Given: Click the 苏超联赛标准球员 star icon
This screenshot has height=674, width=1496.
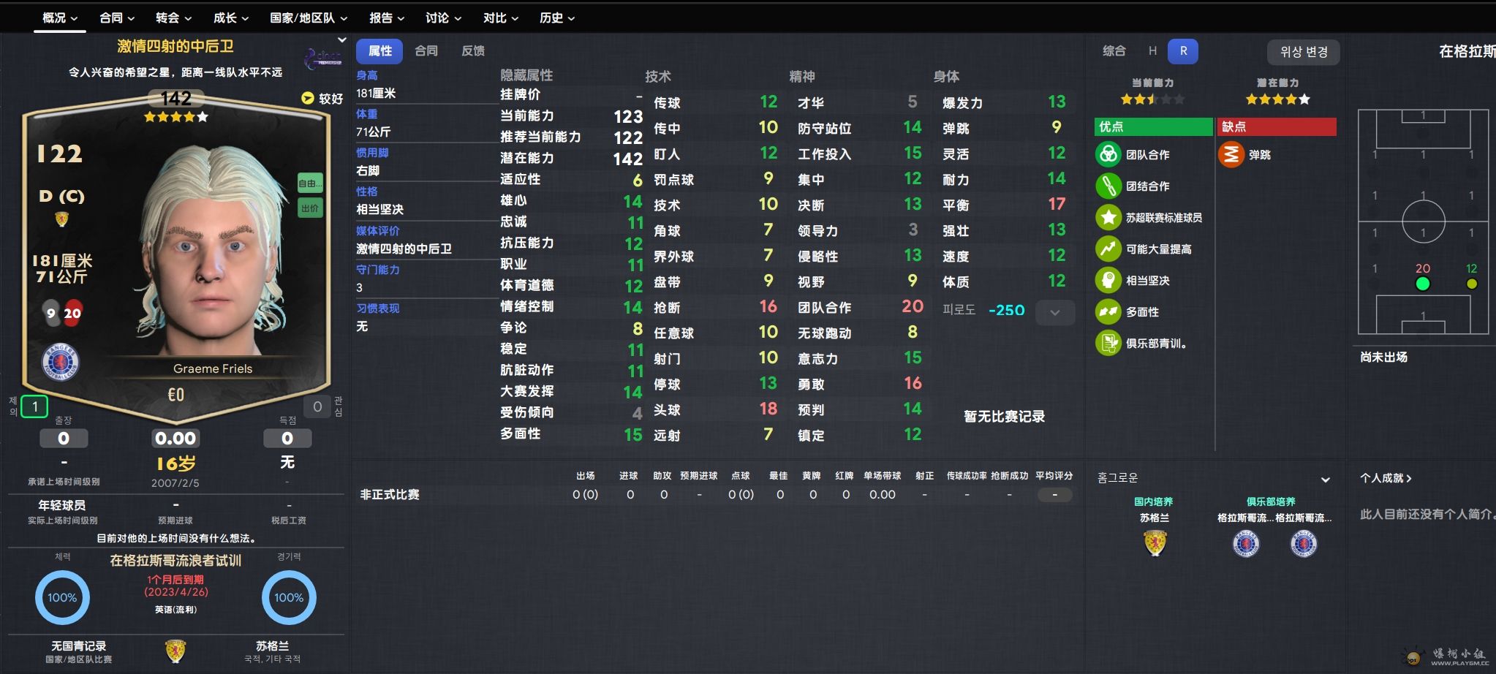Looking at the screenshot, I should pyautogui.click(x=1108, y=218).
